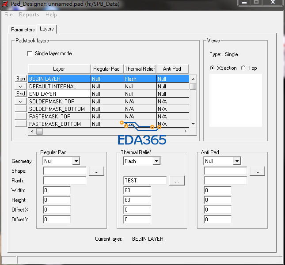Enable Single layer mode checkbox
Image resolution: width=285 pixels, height=265 pixels.
30,53
